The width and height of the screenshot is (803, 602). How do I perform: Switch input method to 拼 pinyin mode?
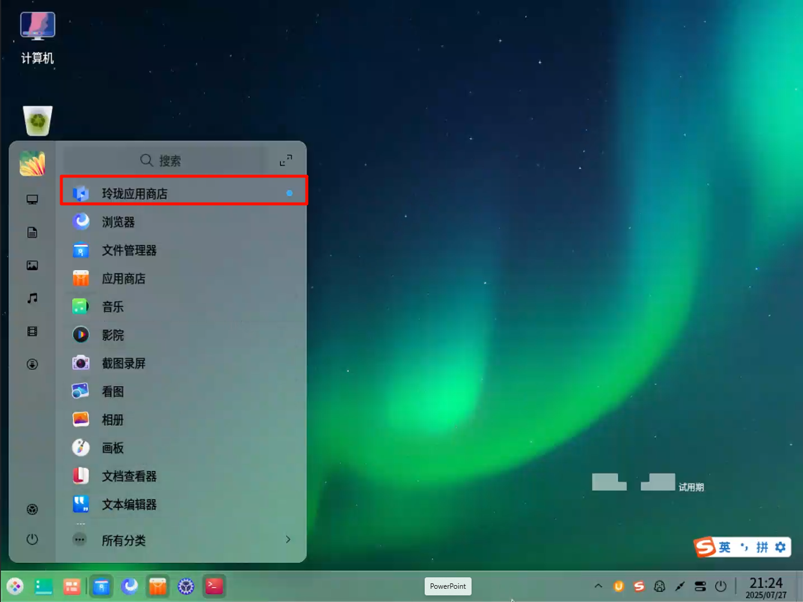pos(761,547)
